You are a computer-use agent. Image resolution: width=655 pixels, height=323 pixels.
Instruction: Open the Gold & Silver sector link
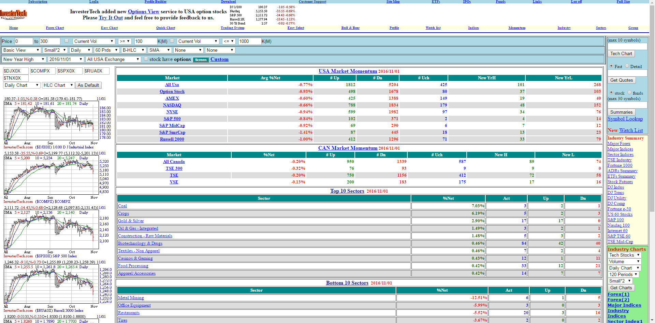coord(131,221)
